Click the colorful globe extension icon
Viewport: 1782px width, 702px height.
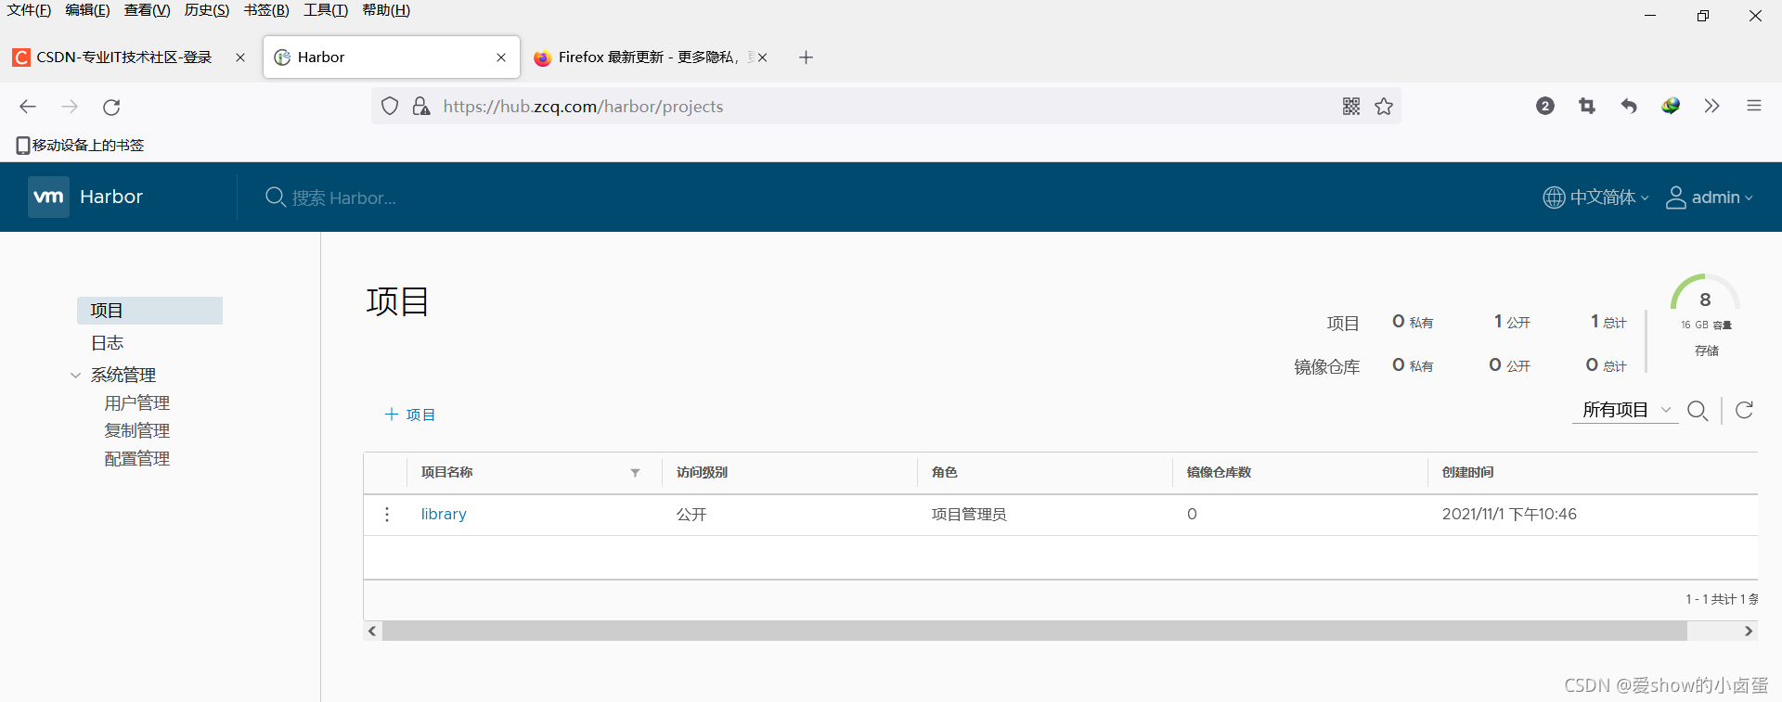pyautogui.click(x=1671, y=106)
